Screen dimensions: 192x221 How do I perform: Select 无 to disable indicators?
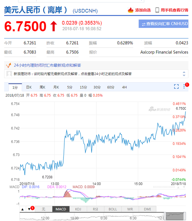tap(43, 209)
